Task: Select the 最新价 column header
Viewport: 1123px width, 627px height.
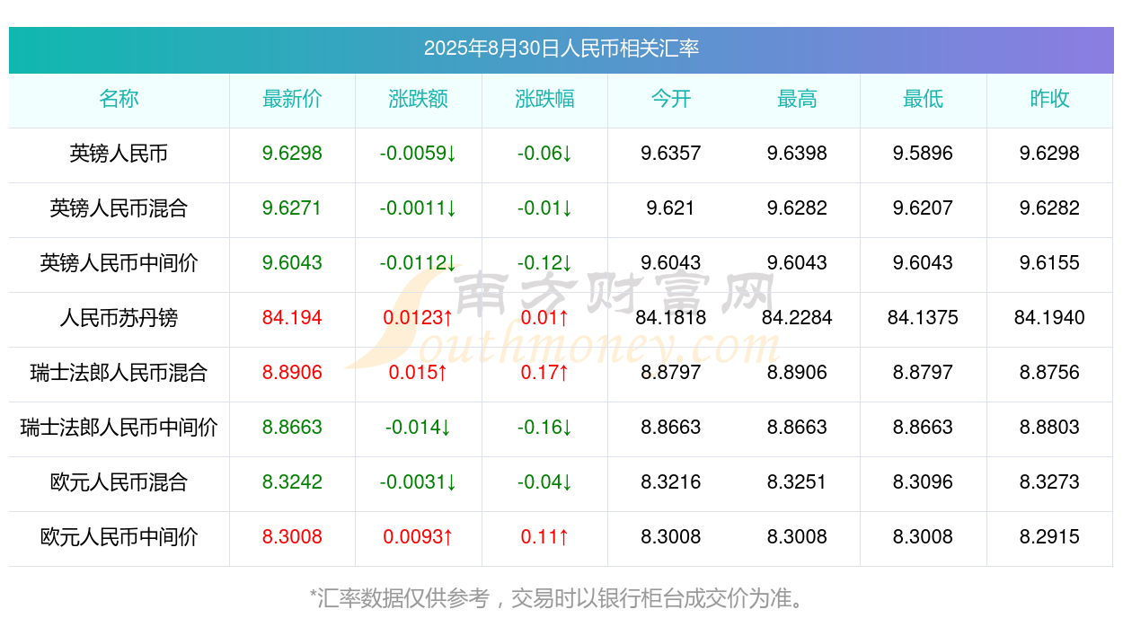Action: coord(292,99)
